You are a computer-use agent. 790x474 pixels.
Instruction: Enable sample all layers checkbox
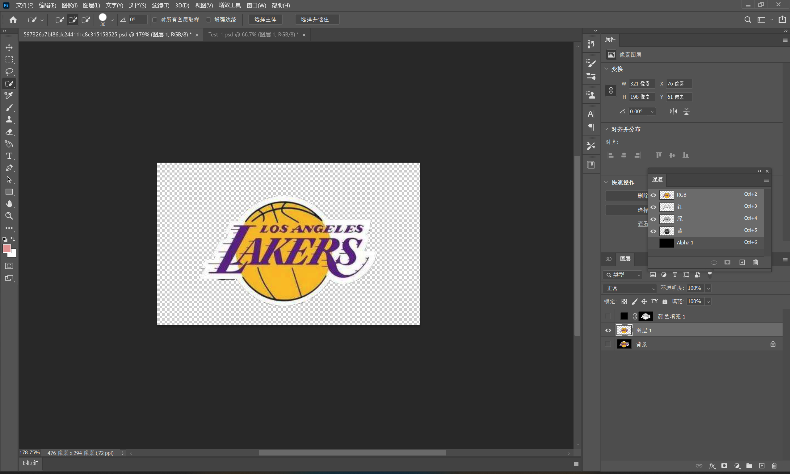(155, 20)
